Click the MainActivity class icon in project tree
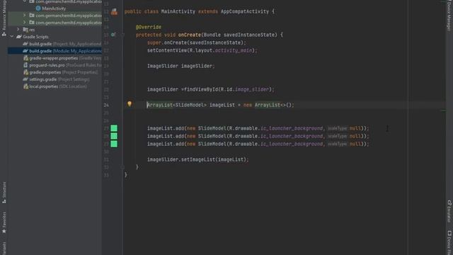The width and height of the screenshot is (453, 255). click(38, 8)
